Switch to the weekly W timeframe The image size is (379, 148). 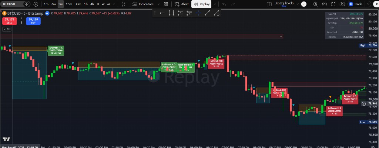pos(103,4)
